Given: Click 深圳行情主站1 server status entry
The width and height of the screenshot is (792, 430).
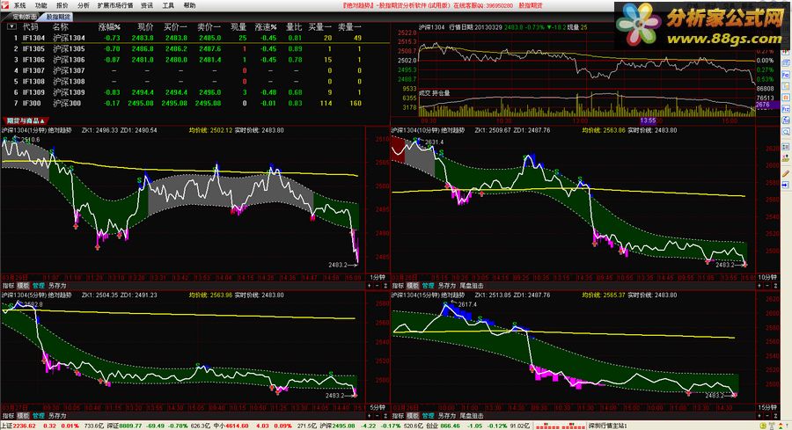Looking at the screenshot, I should (608, 426).
